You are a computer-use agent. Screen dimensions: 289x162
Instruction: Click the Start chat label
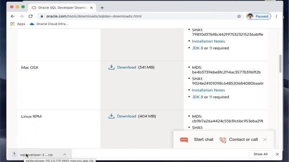pyautogui.click(x=204, y=139)
